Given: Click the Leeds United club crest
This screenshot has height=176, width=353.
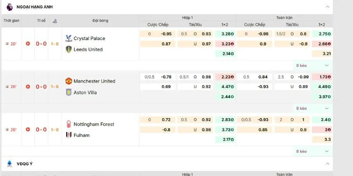Looking at the screenshot, I should pyautogui.click(x=68, y=49).
